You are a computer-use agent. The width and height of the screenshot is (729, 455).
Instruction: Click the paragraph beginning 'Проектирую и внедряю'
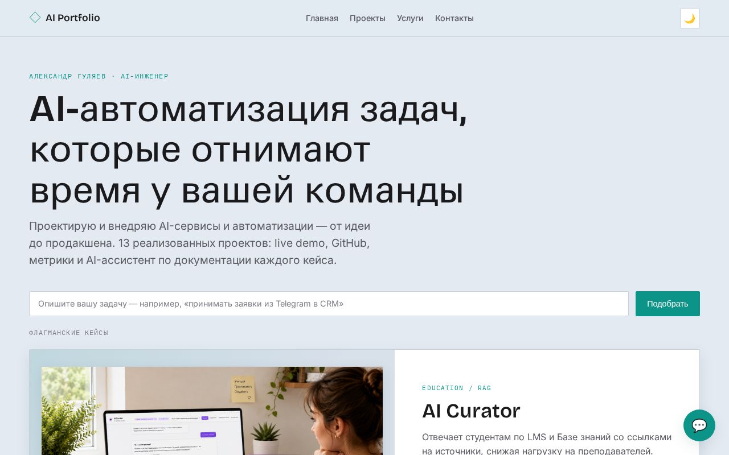[x=200, y=243]
